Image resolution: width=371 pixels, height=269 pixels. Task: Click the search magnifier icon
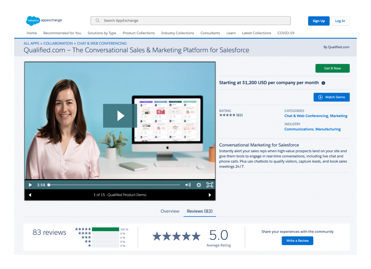98,21
